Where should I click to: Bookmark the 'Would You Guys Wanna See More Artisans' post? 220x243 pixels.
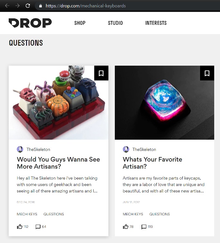click(101, 73)
